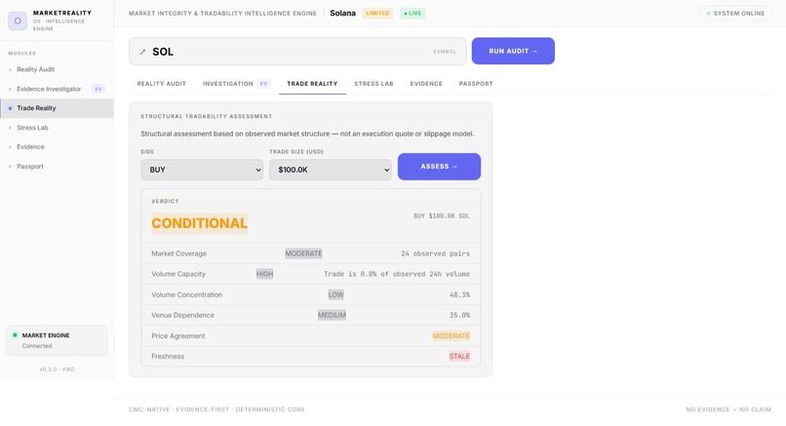Open Evidence module in sidebar

(x=57, y=147)
